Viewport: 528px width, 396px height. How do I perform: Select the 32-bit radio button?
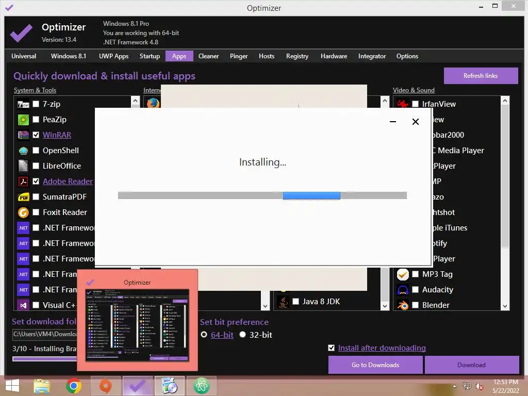[x=242, y=335]
